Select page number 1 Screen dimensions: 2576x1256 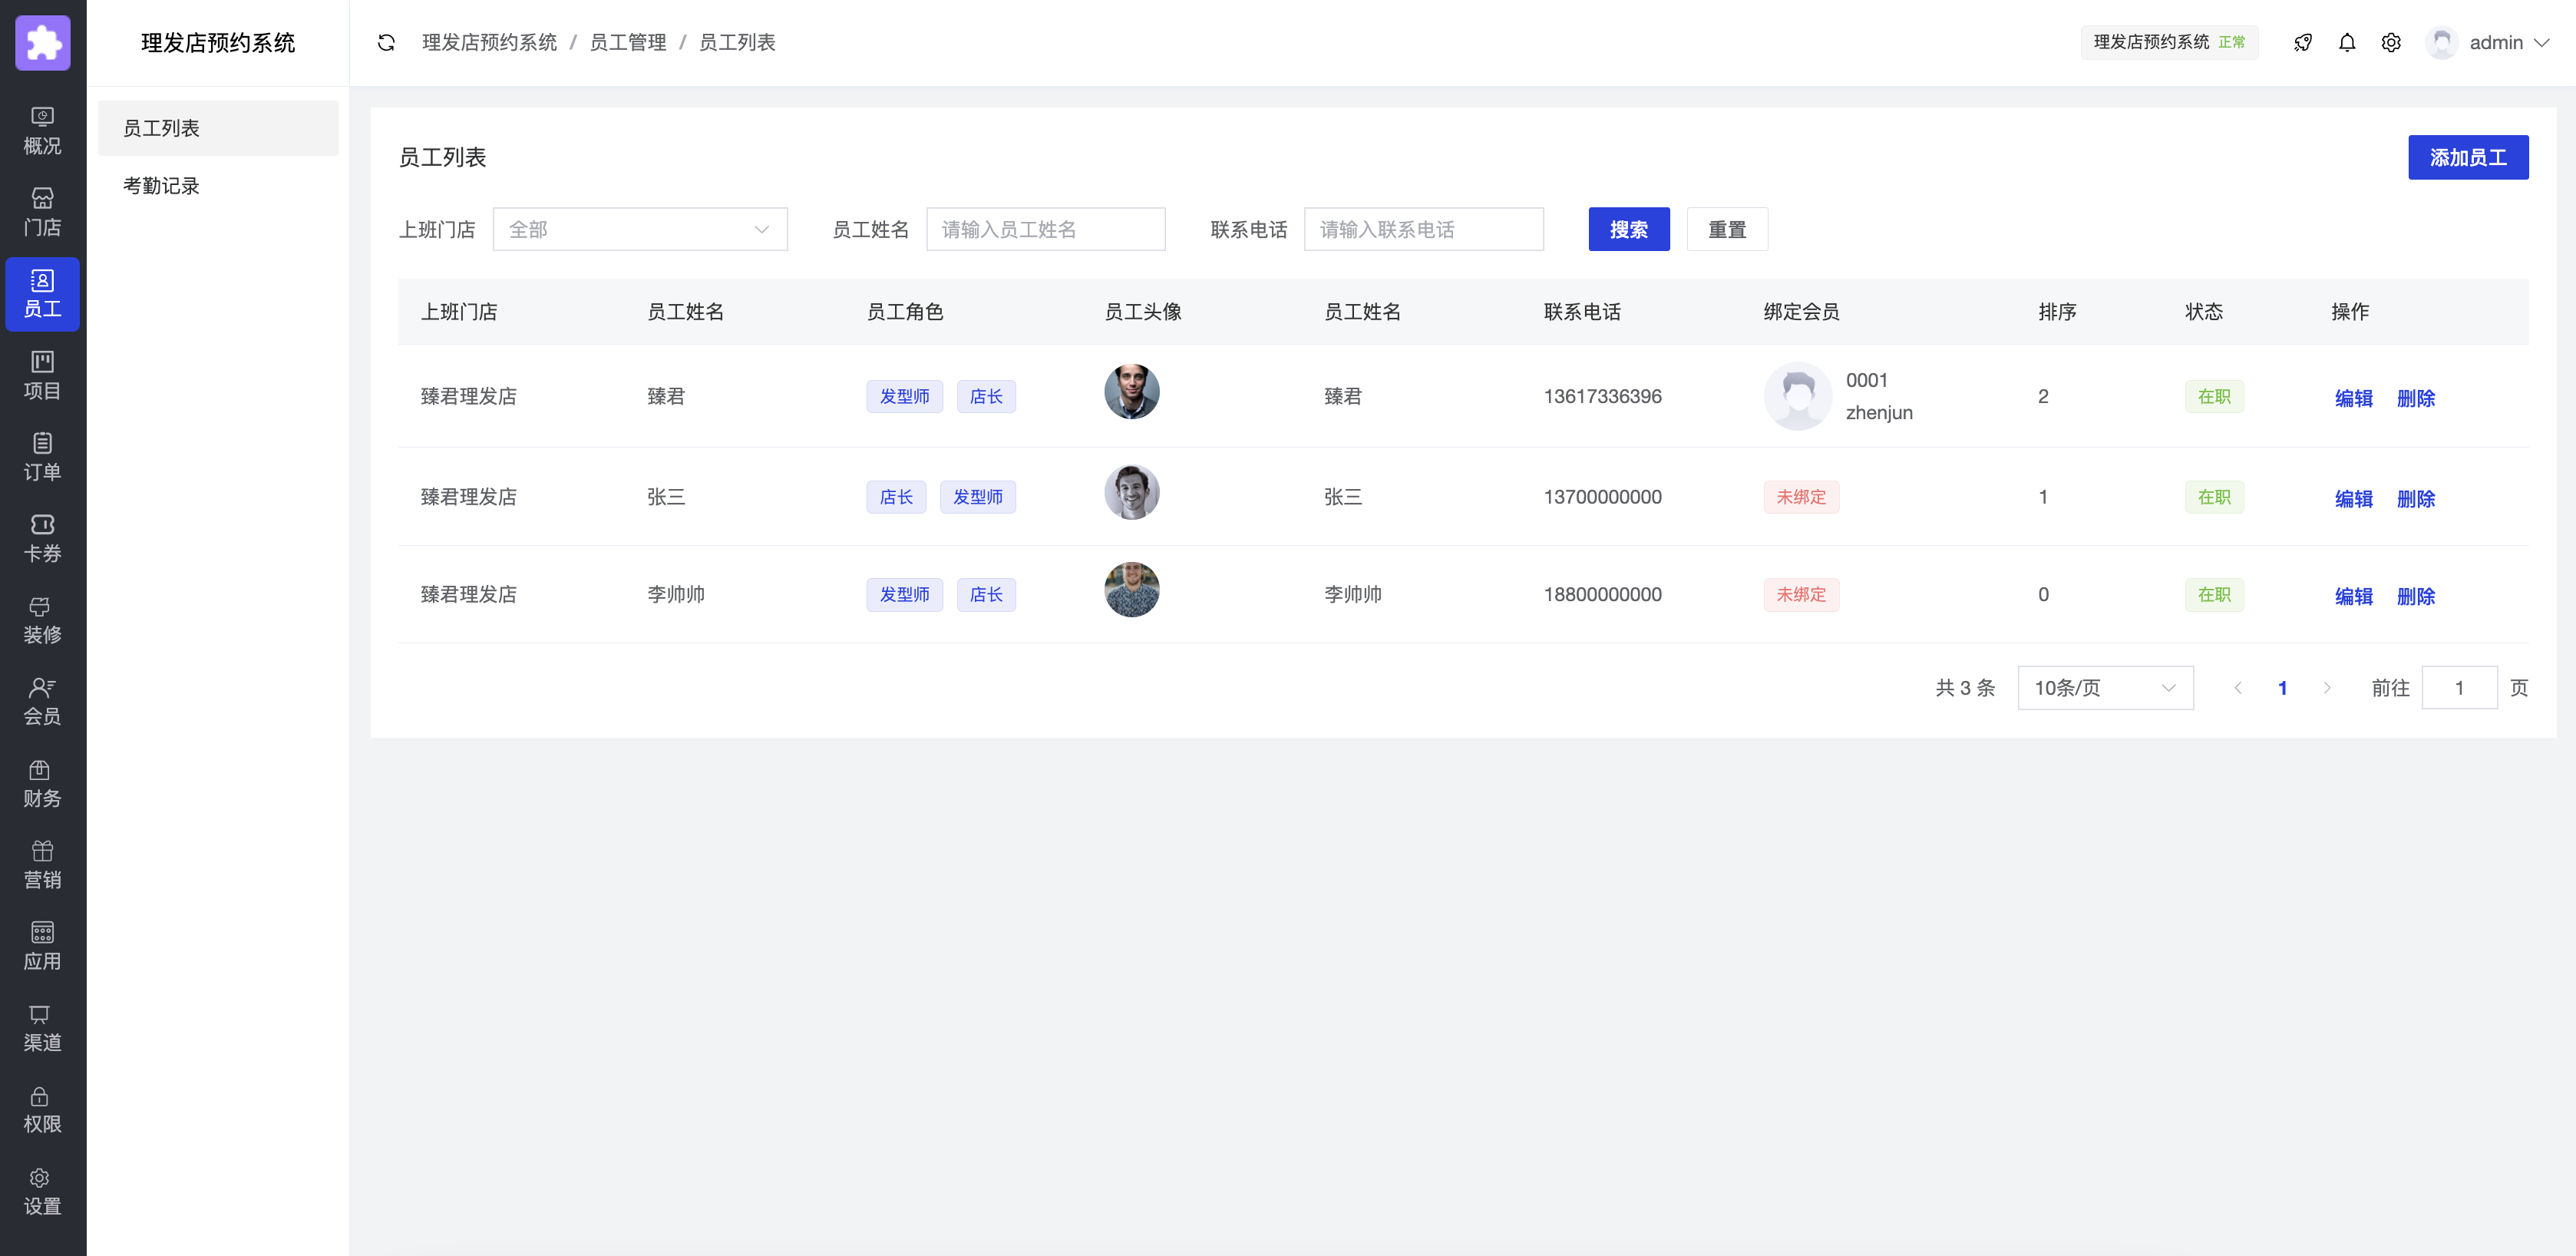2282,687
